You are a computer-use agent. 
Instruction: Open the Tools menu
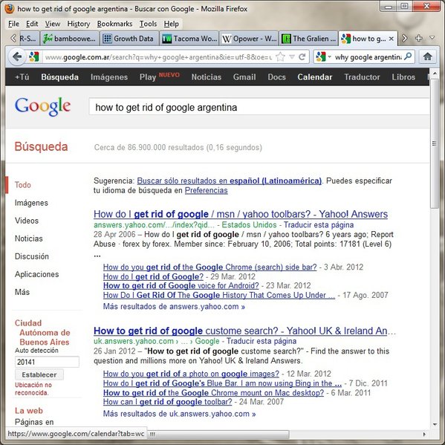[148, 24]
